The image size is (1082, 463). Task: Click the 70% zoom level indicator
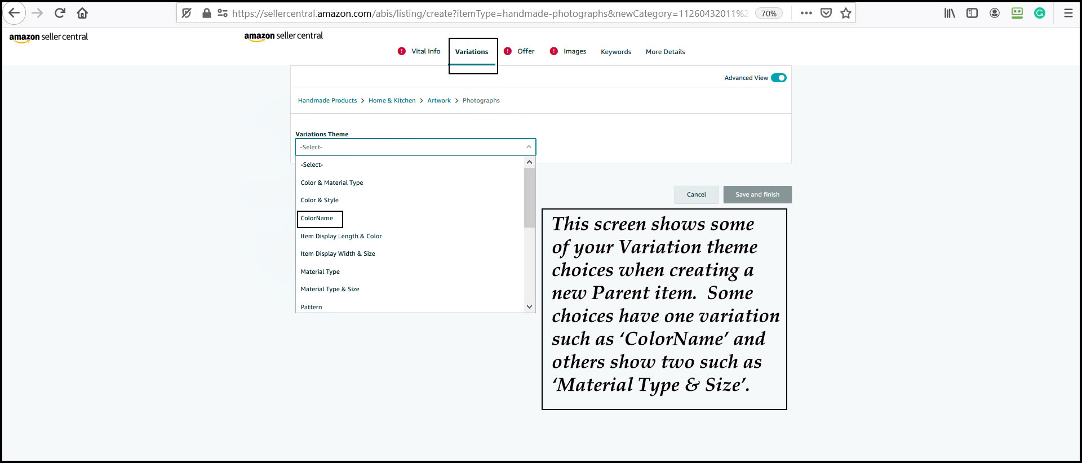[769, 14]
